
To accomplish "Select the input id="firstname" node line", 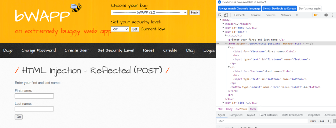I will (271, 59).
